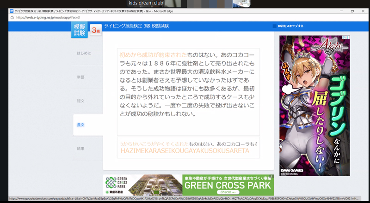Select the 長文 active sidebar tab

tap(80, 125)
